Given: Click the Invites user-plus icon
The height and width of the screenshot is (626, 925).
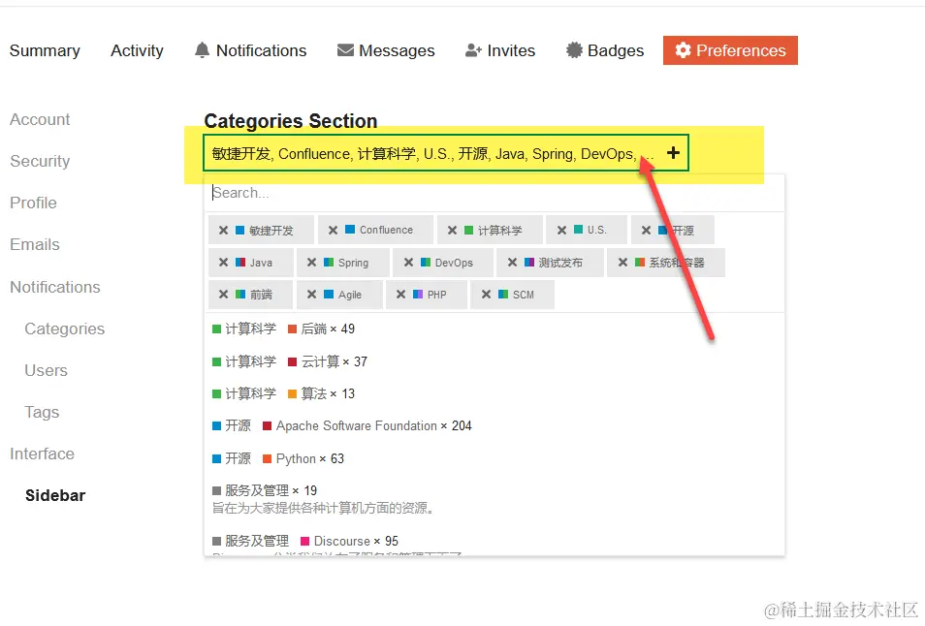Looking at the screenshot, I should 473,50.
